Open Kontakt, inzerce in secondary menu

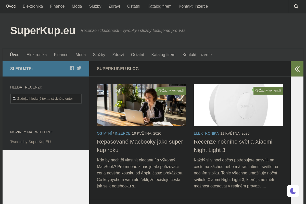click(197, 55)
